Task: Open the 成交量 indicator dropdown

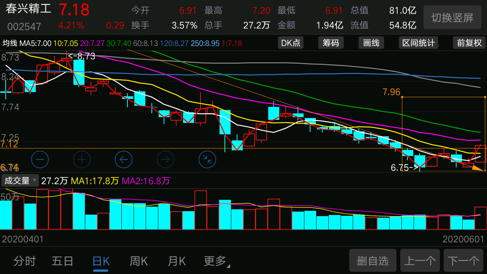Action: [20, 180]
